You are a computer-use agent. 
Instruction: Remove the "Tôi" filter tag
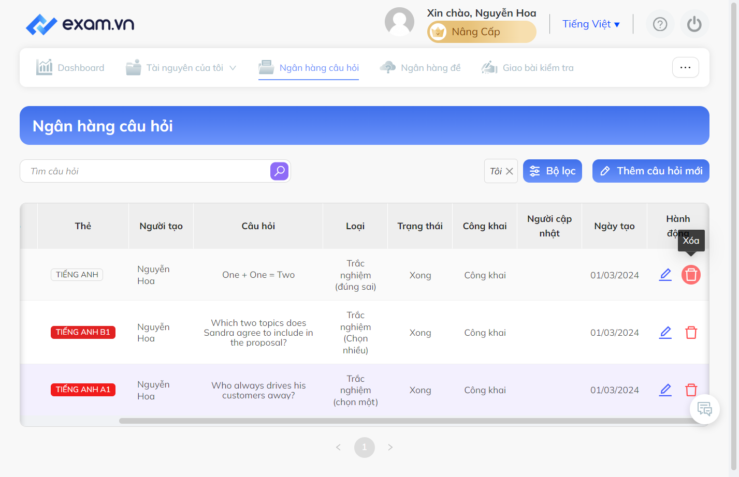click(x=510, y=171)
